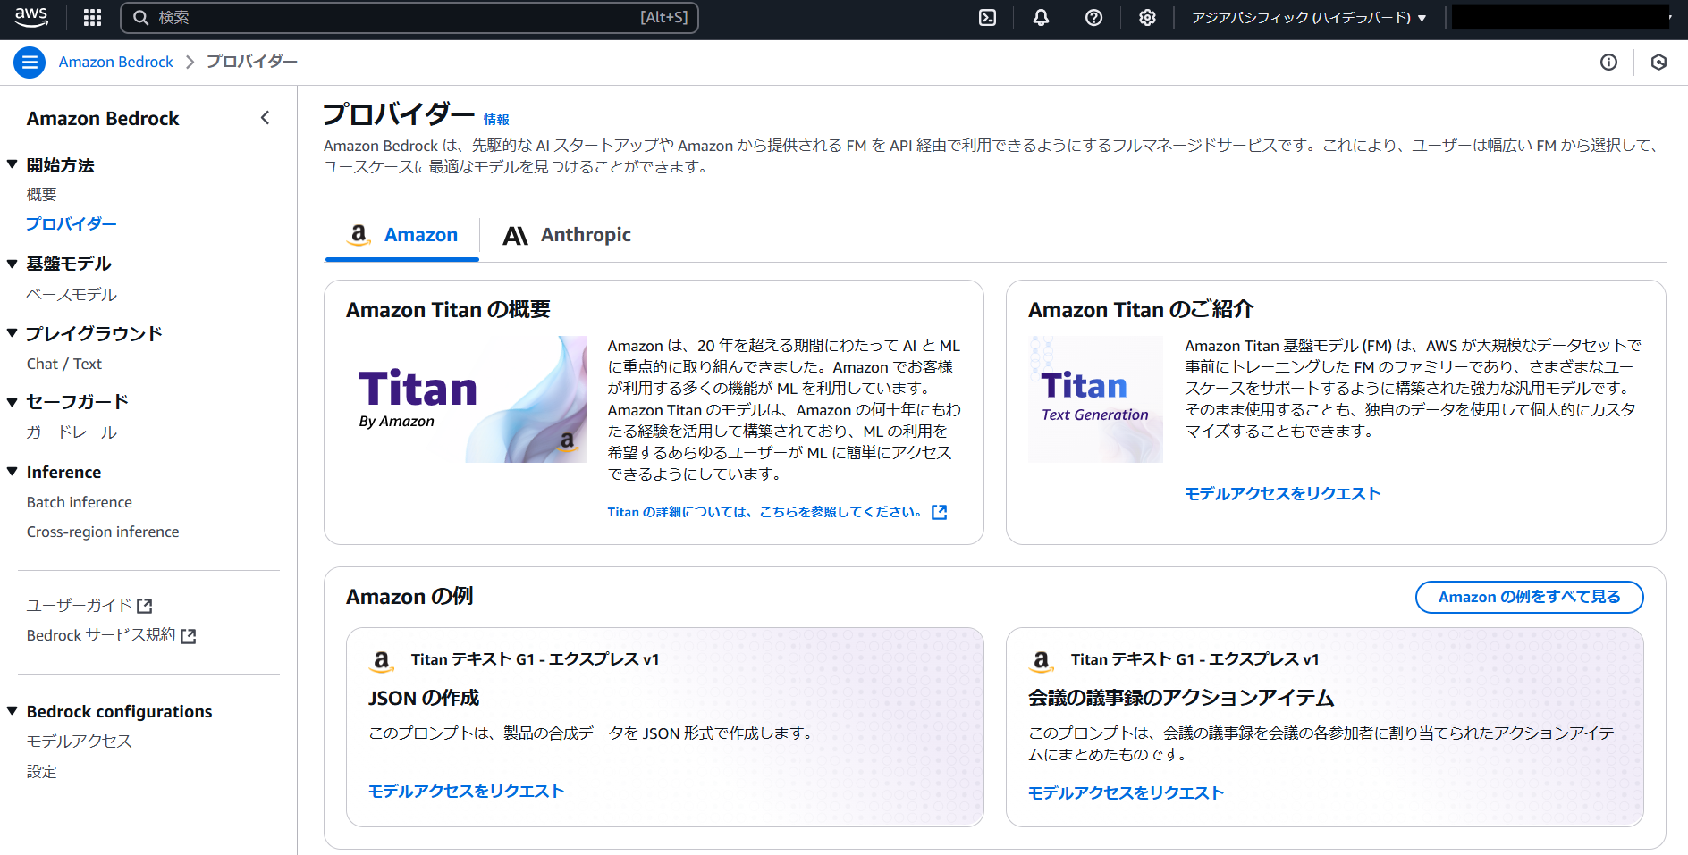Open Chat / Text playground
The height and width of the screenshot is (855, 1688).
pyautogui.click(x=64, y=364)
